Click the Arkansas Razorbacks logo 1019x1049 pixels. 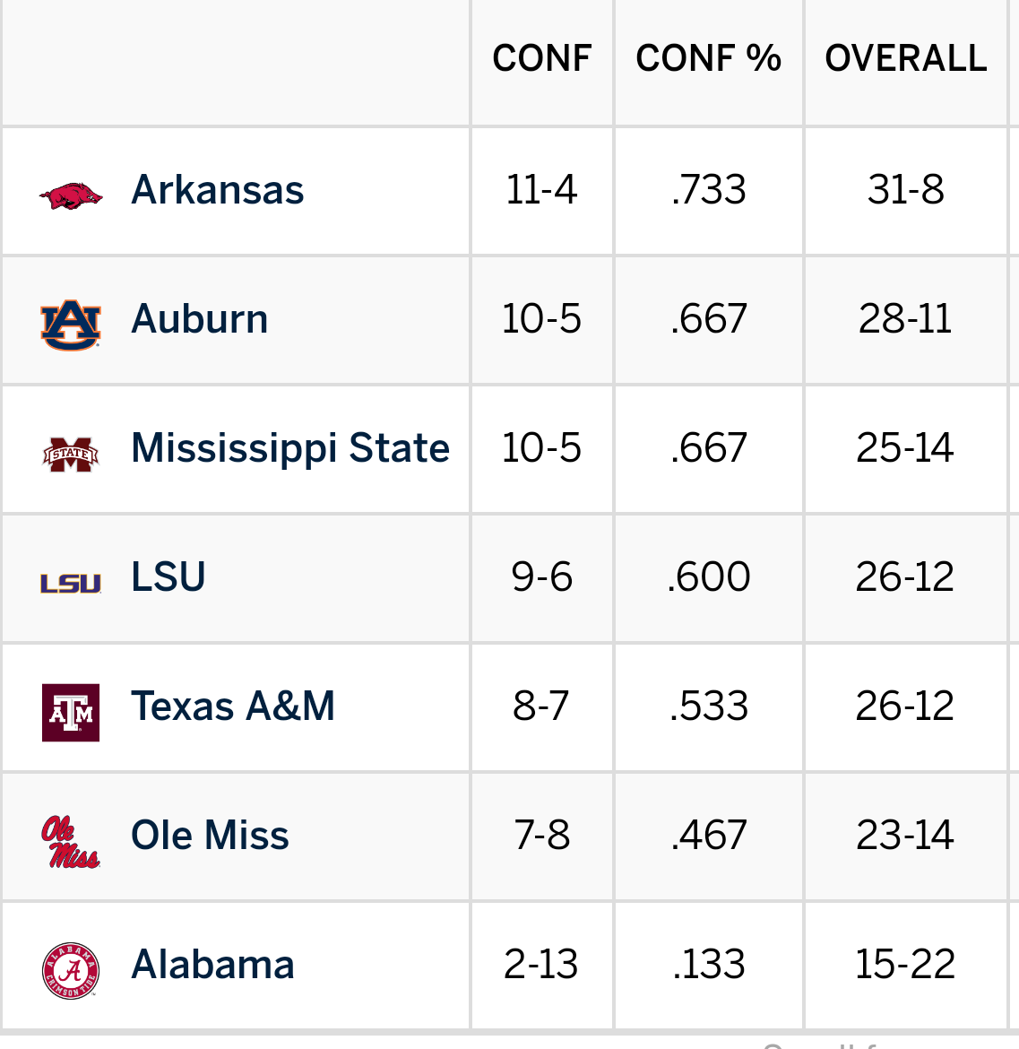(x=71, y=195)
